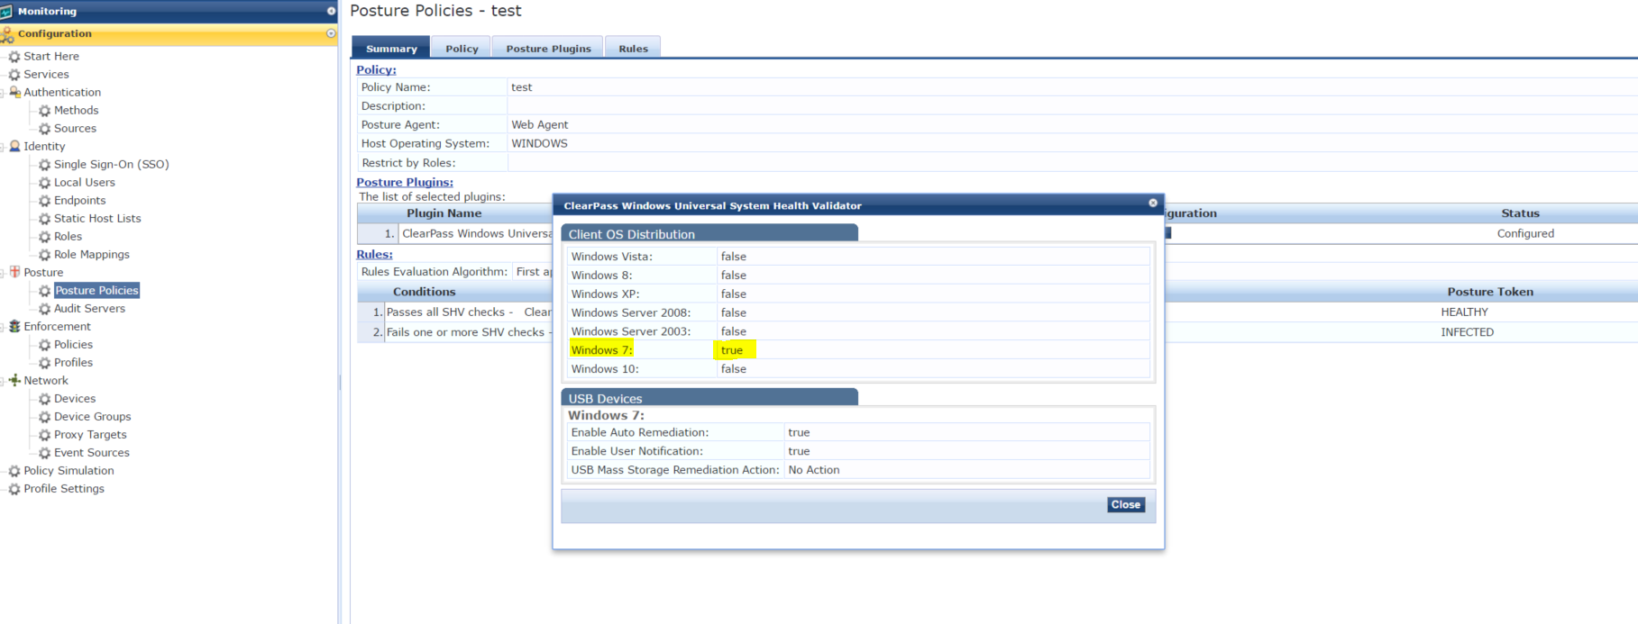The width and height of the screenshot is (1638, 624).
Task: Click the Identity person icon
Action: [x=14, y=147]
